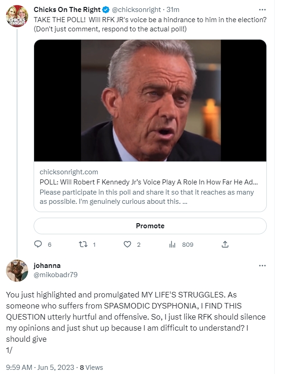Click the 8 Views count
This screenshot has height=374, width=288.
pyautogui.click(x=91, y=368)
